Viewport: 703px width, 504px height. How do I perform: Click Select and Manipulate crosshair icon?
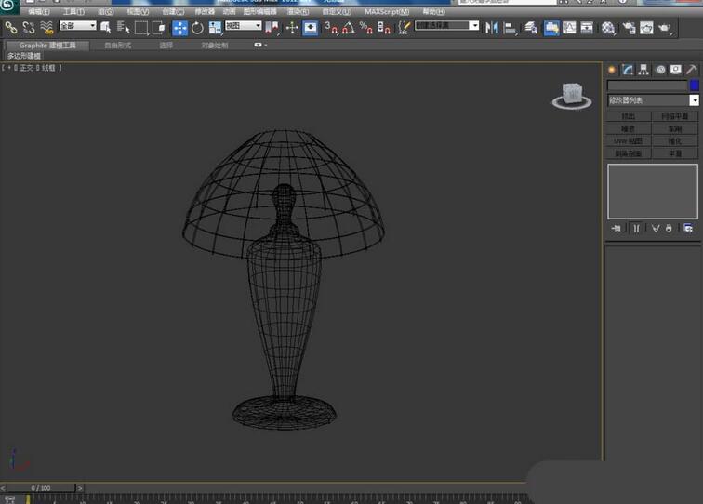pos(292,28)
